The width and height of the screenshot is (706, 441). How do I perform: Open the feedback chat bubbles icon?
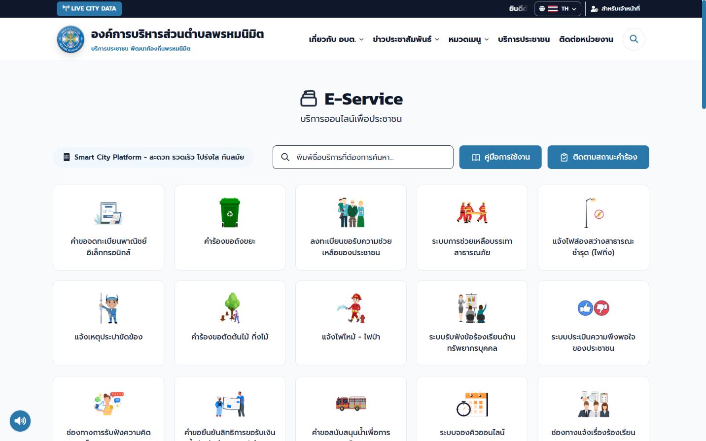point(108,404)
